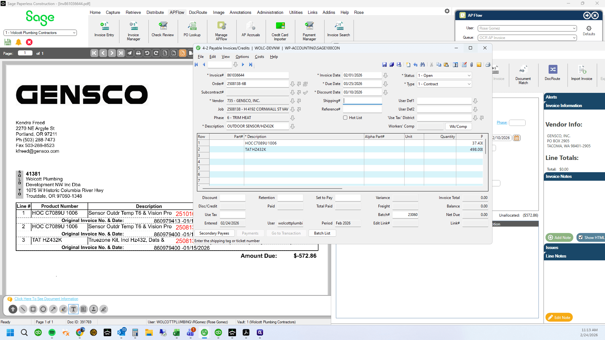Click the yellow bell notification icon

click(19, 42)
